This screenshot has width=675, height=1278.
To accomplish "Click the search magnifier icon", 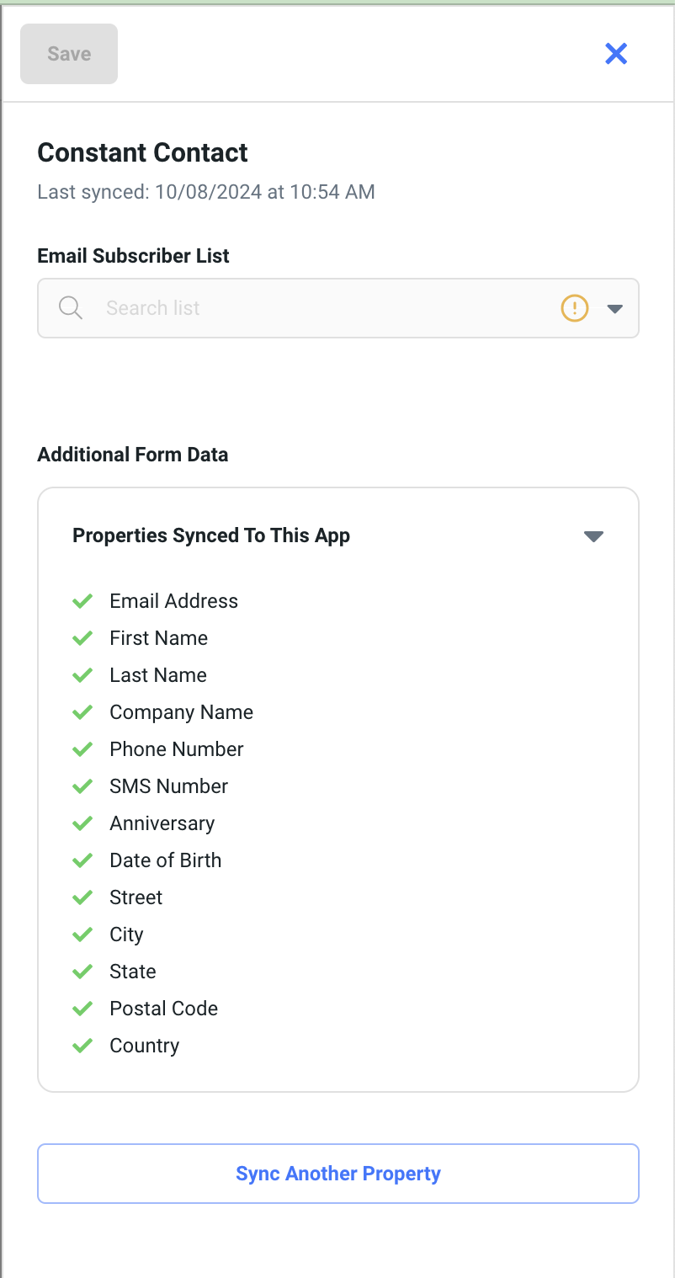I will [x=71, y=308].
